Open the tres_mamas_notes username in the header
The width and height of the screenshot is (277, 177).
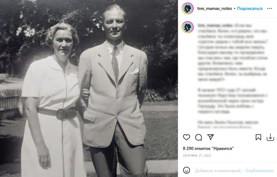point(214,8)
